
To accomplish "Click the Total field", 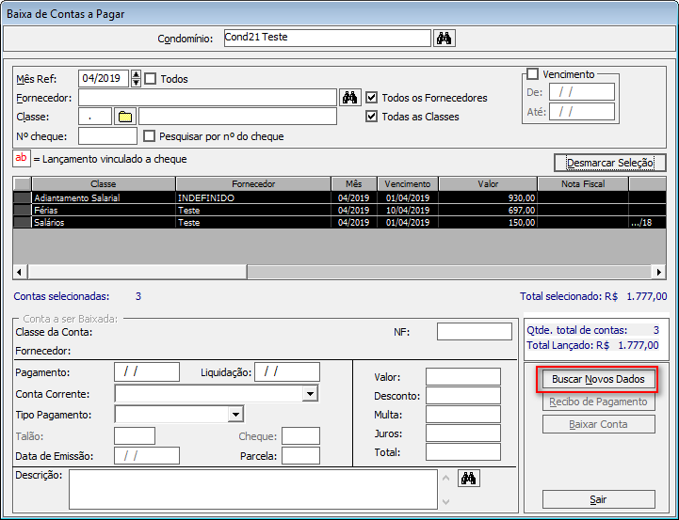I will point(463,452).
